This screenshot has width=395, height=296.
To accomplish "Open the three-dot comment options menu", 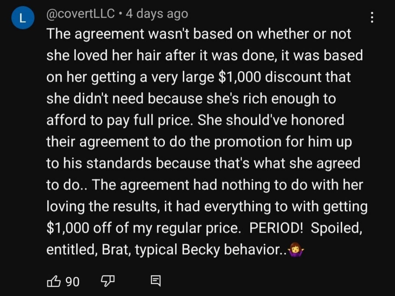I will coord(372,17).
